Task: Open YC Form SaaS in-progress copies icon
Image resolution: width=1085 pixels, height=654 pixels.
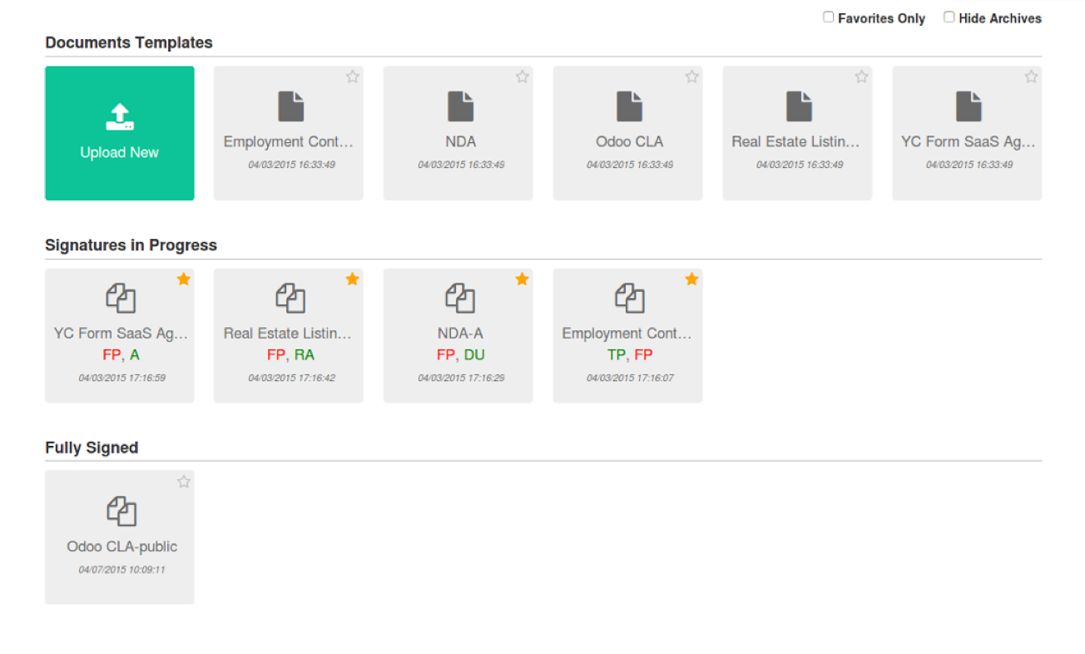Action: tap(121, 298)
